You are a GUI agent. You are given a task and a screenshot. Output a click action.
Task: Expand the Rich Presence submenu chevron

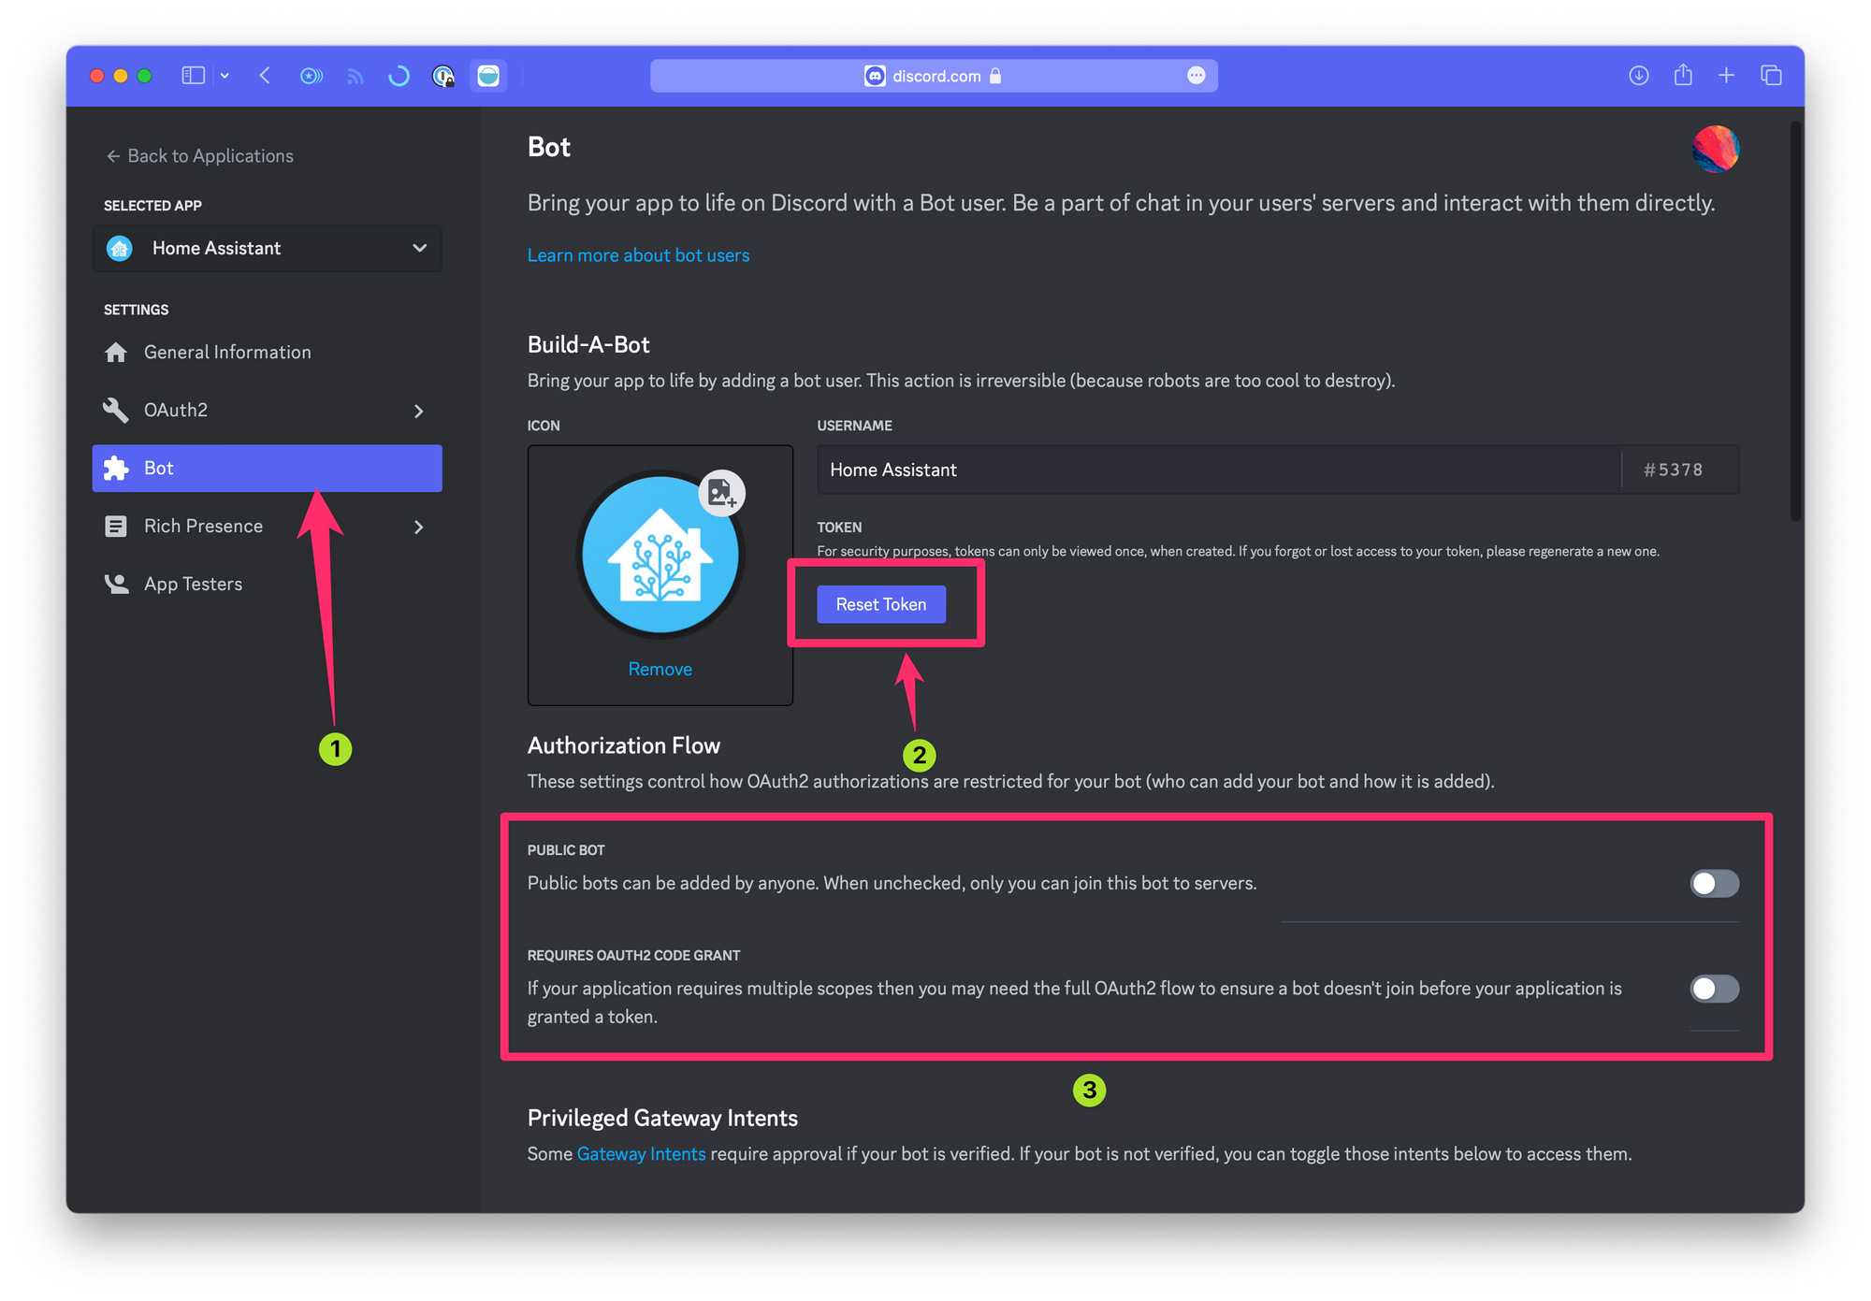pyautogui.click(x=418, y=528)
